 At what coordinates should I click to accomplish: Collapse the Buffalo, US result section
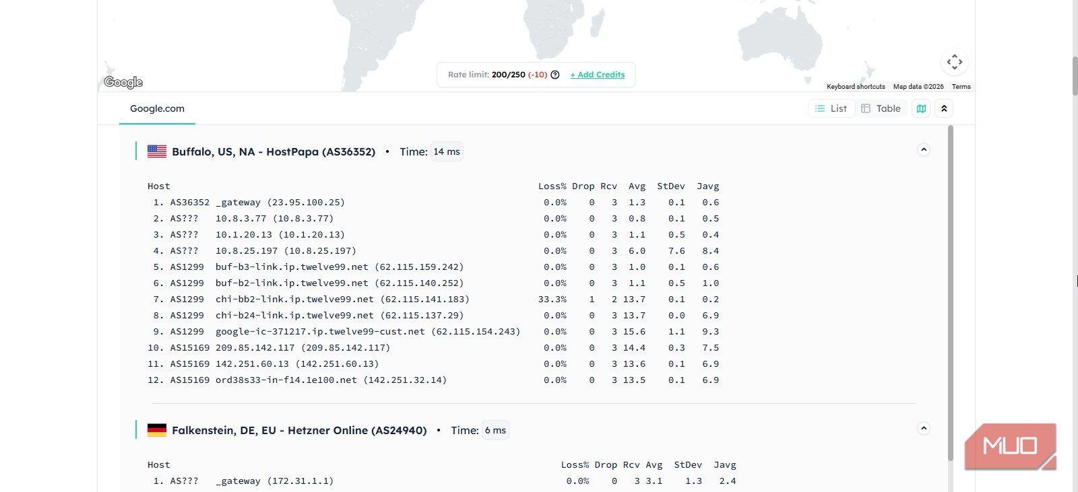(924, 149)
